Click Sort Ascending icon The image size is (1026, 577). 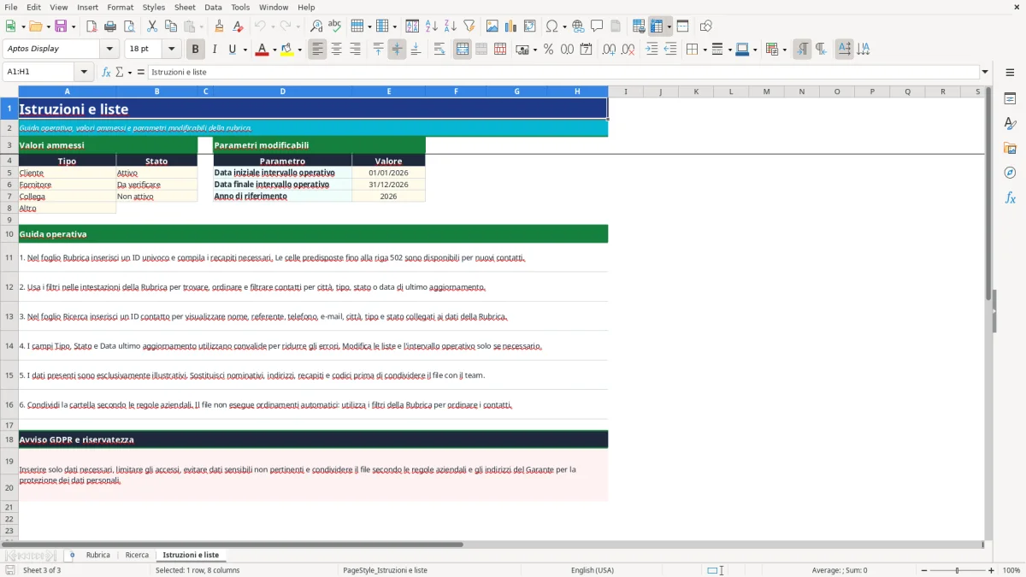pyautogui.click(x=432, y=26)
